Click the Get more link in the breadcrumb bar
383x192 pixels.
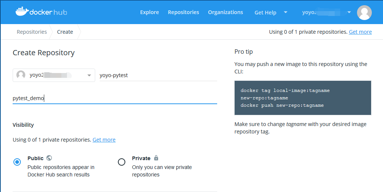pos(360,32)
